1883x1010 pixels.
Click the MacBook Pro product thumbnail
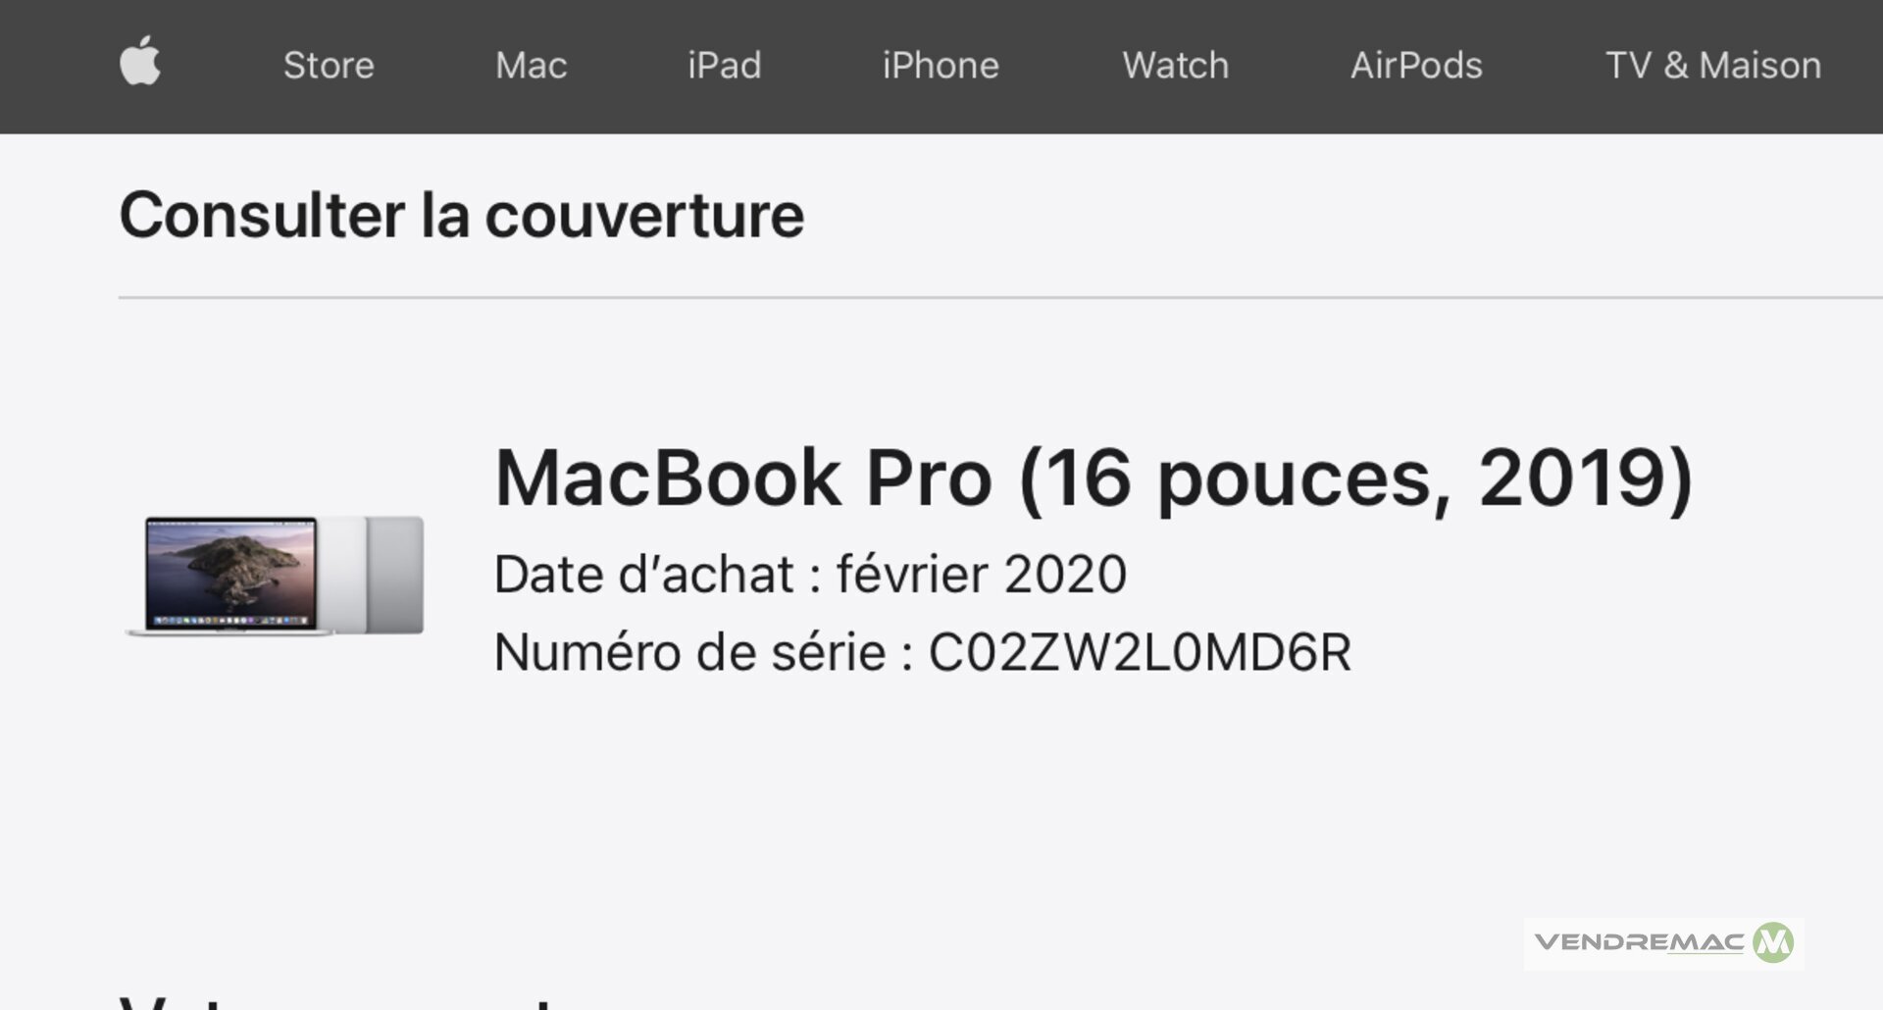[x=276, y=576]
